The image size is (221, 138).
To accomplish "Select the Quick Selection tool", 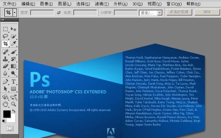I will tap(13, 36).
